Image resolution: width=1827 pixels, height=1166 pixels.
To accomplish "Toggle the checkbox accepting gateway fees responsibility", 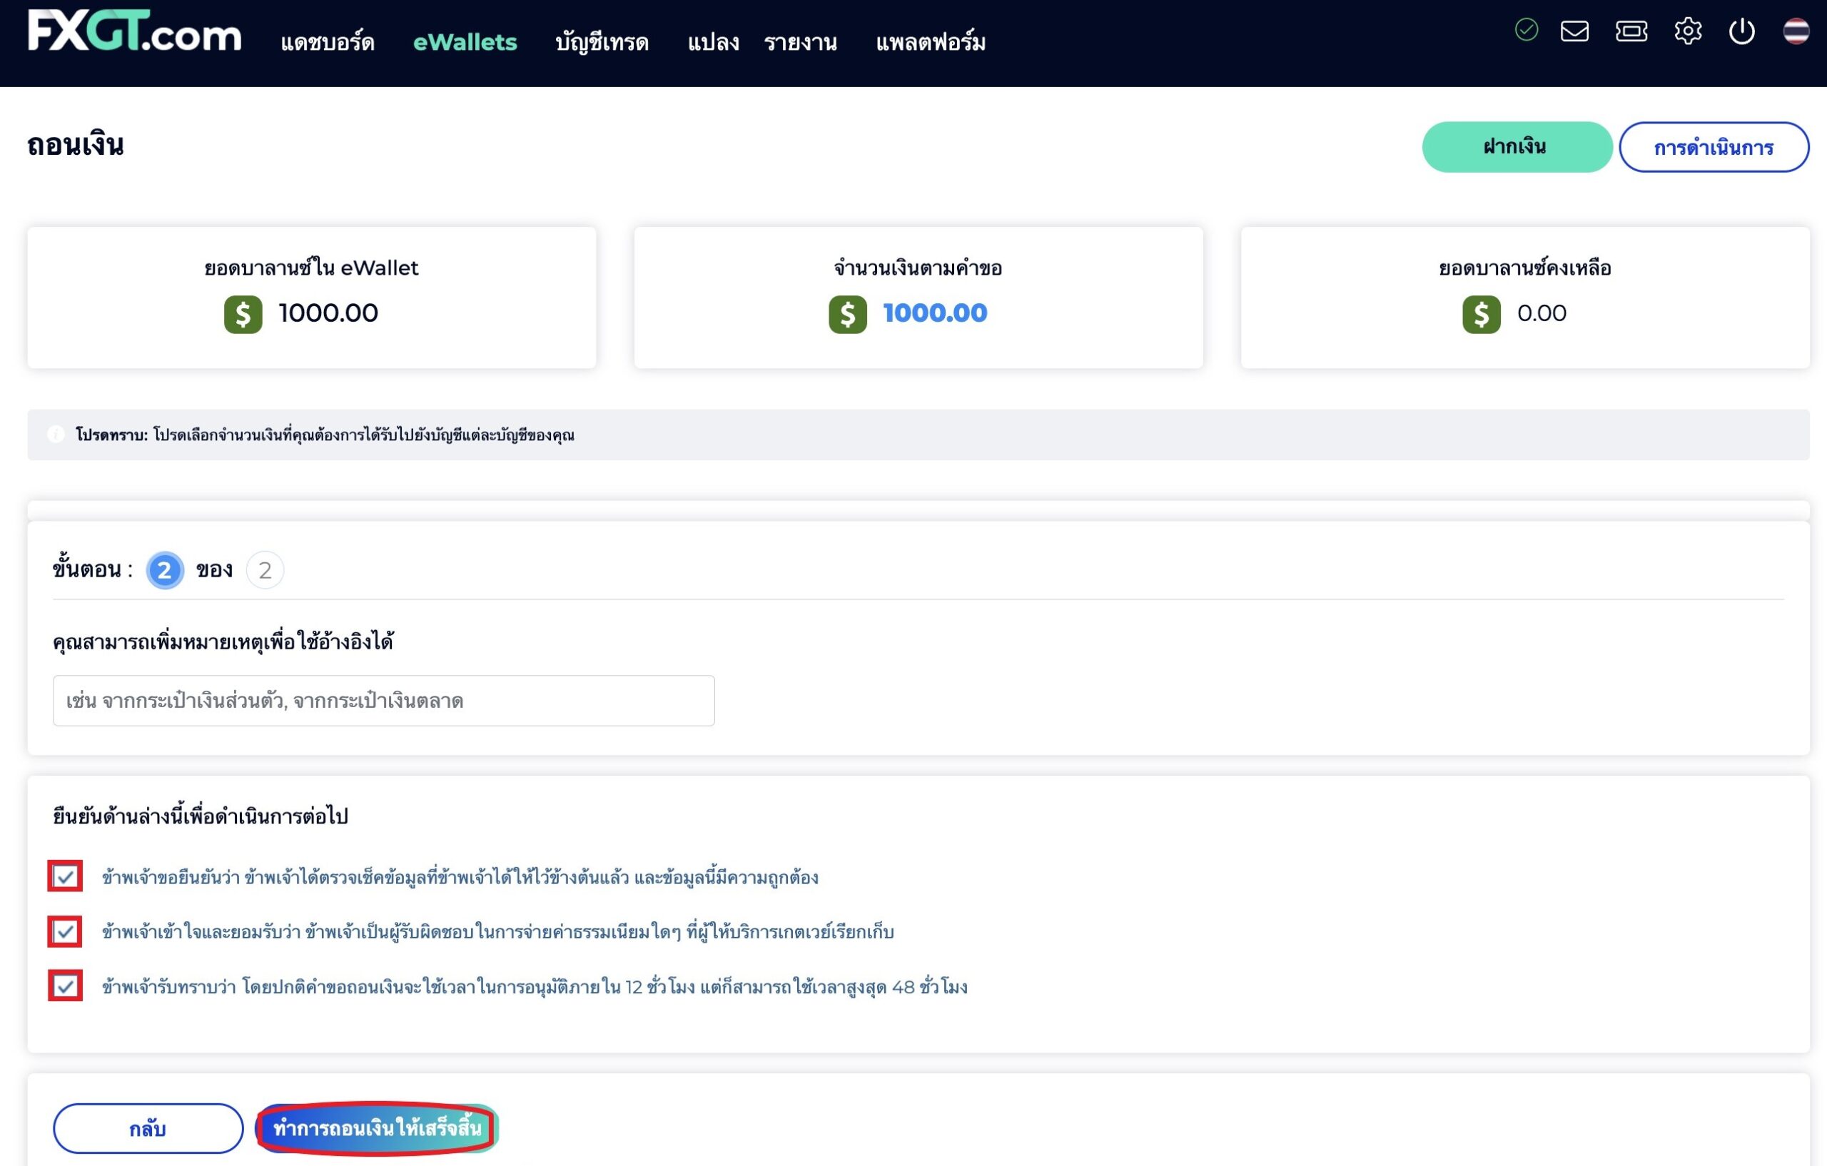I will point(65,931).
